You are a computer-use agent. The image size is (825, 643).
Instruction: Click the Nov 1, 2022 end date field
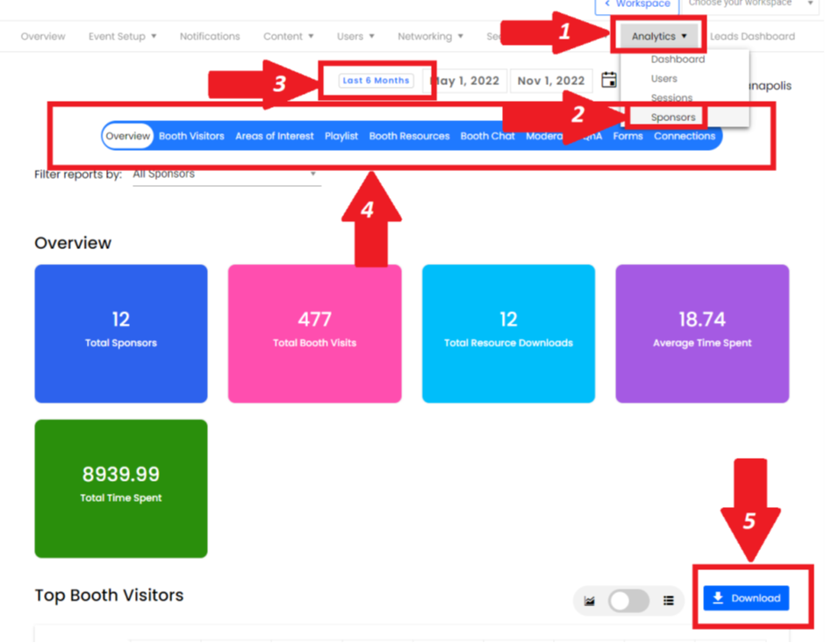[550, 81]
